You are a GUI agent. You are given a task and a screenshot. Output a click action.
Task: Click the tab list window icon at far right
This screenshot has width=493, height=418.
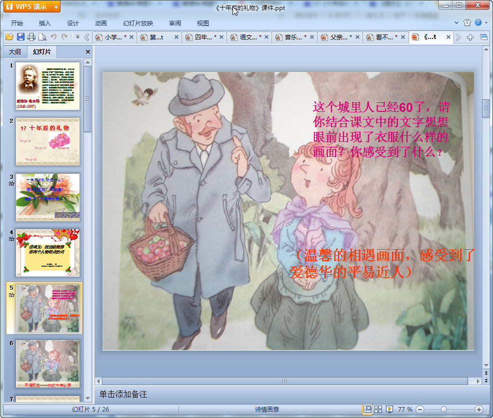pyautogui.click(x=483, y=37)
